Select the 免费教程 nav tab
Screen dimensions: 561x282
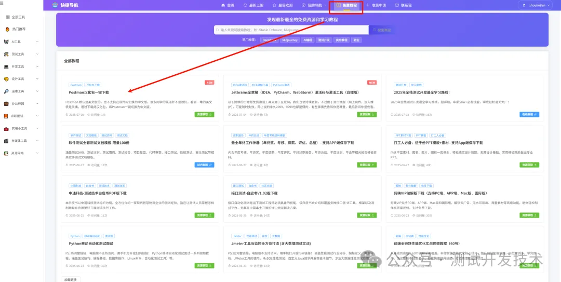click(346, 6)
